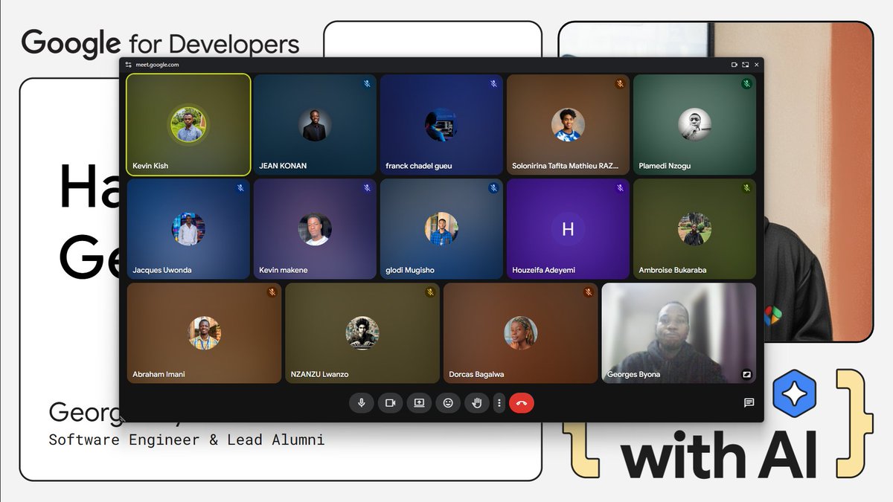Click 'Software Engineer & Lead Alumni' in the banner
The height and width of the screenshot is (502, 893).
pyautogui.click(x=187, y=440)
